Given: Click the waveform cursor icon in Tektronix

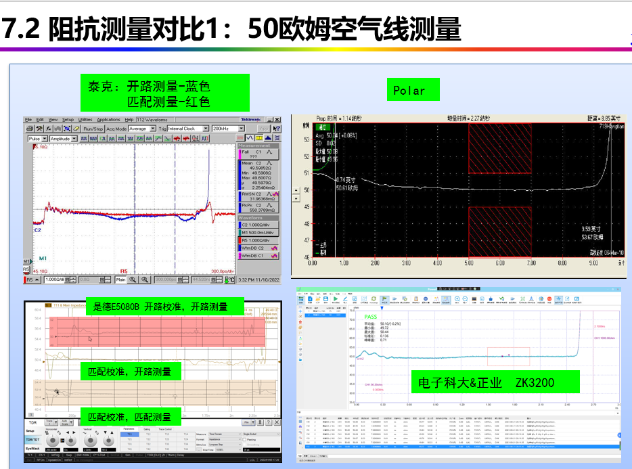Looking at the screenshot, I should click(250, 138).
